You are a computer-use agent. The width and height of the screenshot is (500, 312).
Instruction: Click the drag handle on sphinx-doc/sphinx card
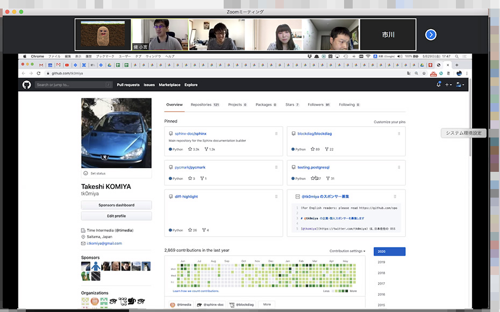276,134
